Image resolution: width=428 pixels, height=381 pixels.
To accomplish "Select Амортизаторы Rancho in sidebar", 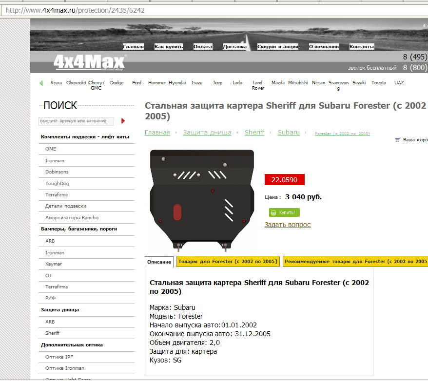I will pyautogui.click(x=72, y=218).
